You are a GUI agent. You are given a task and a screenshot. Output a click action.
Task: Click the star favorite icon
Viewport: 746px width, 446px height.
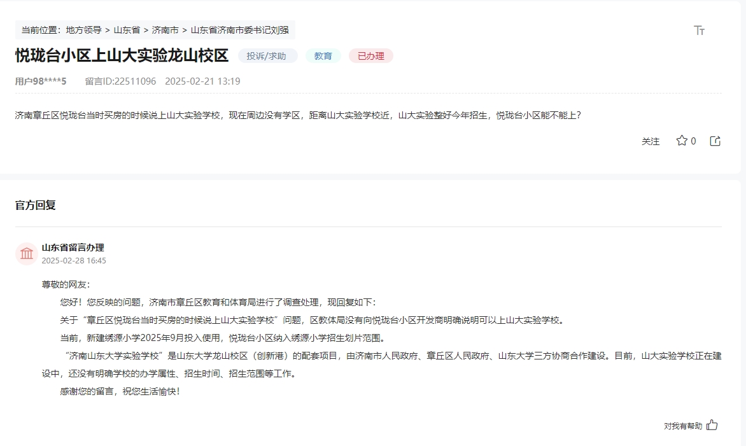[681, 141]
